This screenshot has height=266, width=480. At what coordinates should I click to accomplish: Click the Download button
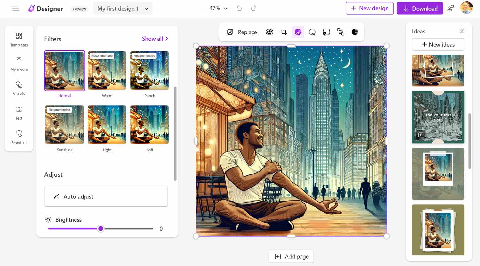coord(420,8)
